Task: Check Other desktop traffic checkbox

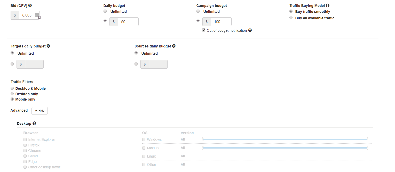Action: click(25, 167)
